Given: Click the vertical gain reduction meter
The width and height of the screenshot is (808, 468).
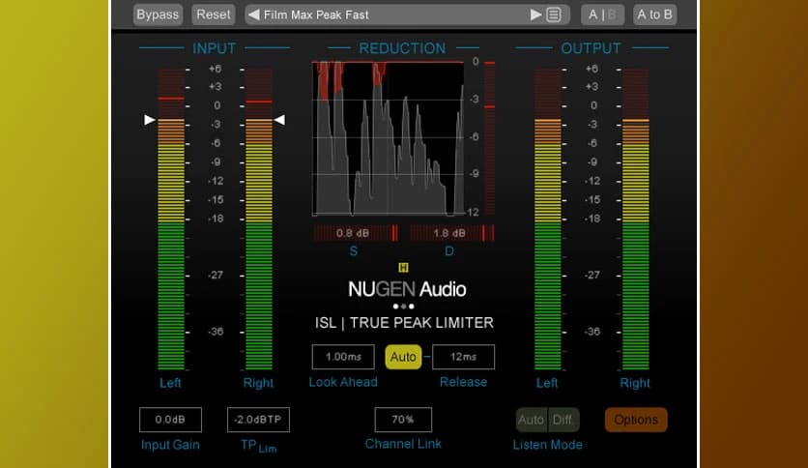Looking at the screenshot, I should [x=490, y=138].
